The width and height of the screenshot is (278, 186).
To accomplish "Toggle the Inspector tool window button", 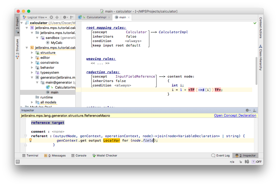I will 245,155.
